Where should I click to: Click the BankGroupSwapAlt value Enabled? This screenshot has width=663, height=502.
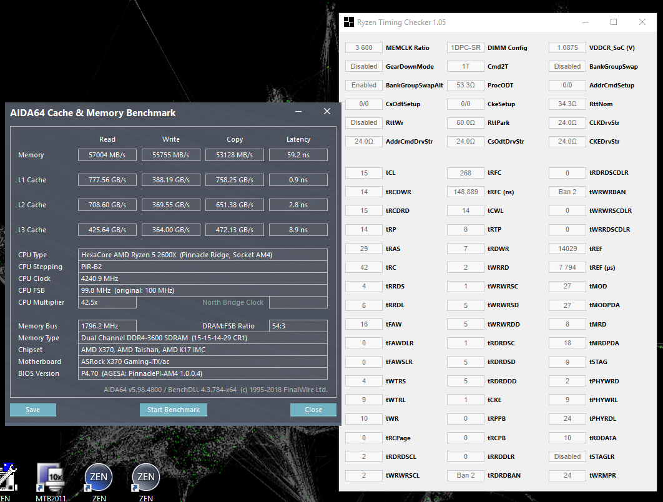tap(363, 85)
